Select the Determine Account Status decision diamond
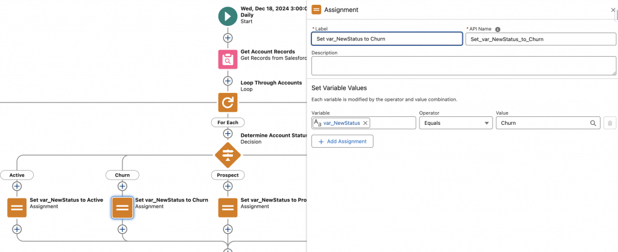This screenshot has height=252, width=618. point(228,155)
